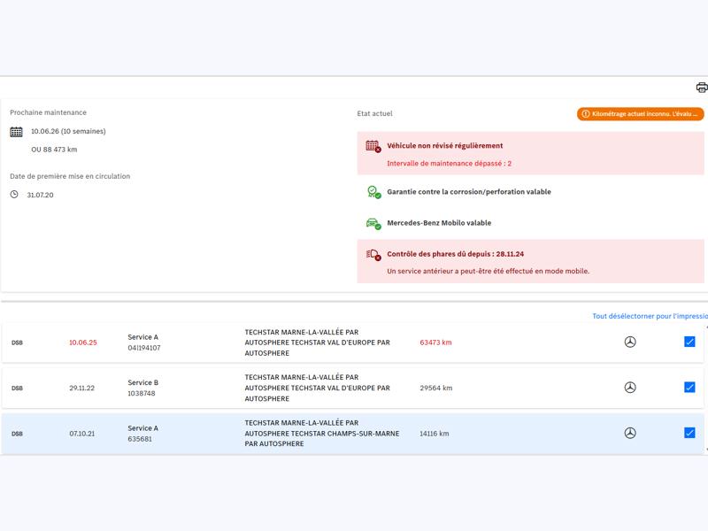Click the orange 'Kilométrage actuel inconnu' badge
708x531 pixels.
[x=640, y=114]
